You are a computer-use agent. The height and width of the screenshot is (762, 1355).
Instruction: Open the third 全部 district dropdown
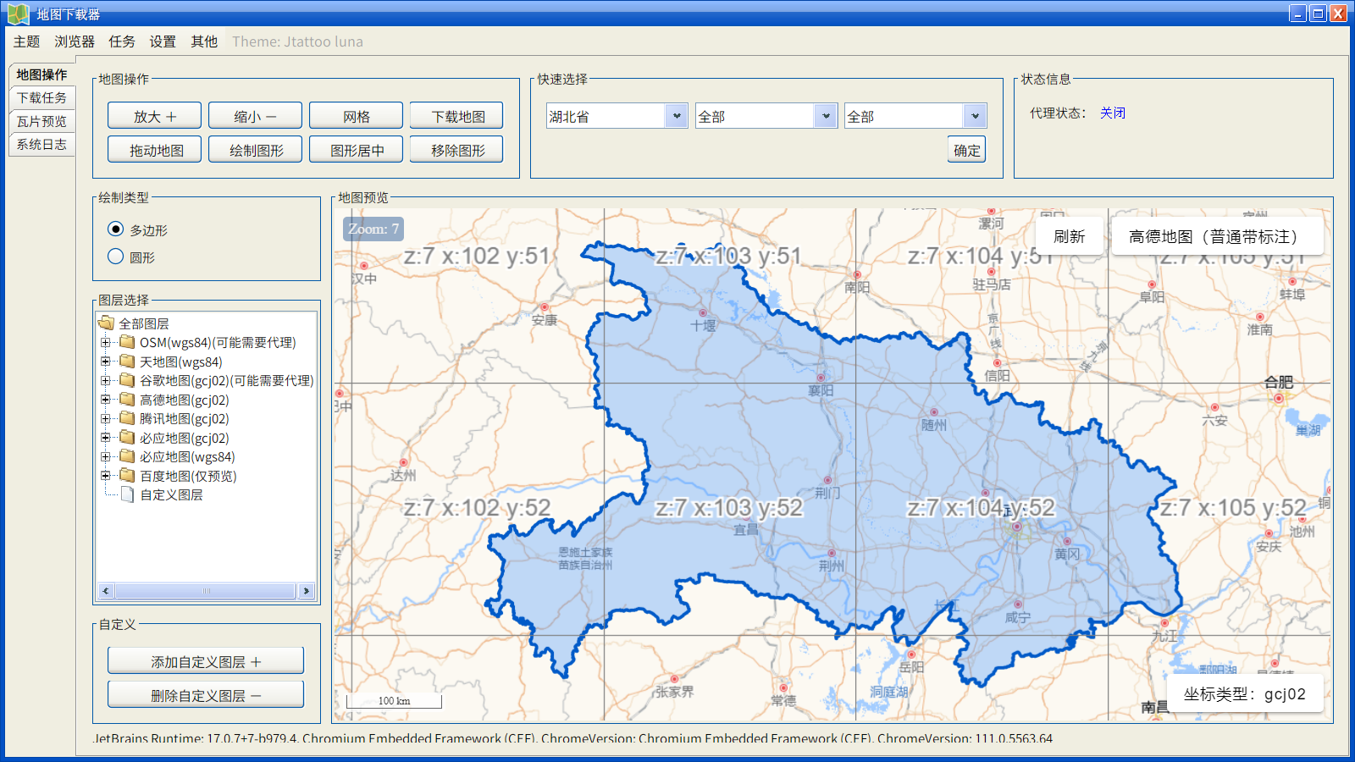975,116
